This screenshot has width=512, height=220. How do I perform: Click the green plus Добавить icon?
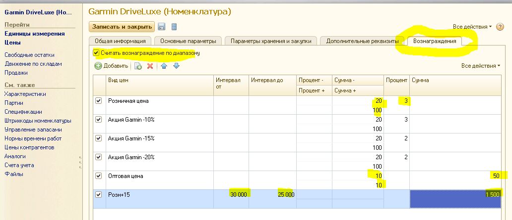[98, 66]
